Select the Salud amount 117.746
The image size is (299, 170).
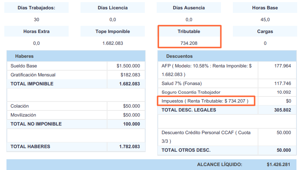point(282,83)
